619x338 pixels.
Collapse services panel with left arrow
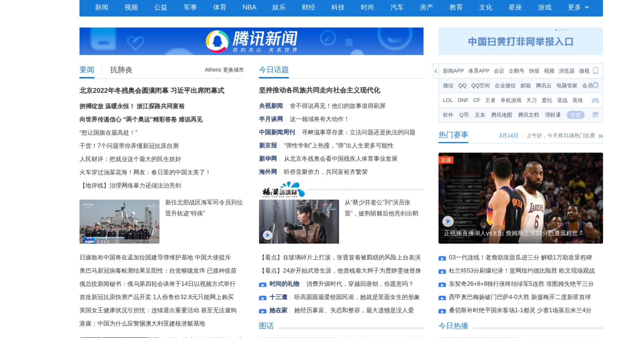click(436, 71)
